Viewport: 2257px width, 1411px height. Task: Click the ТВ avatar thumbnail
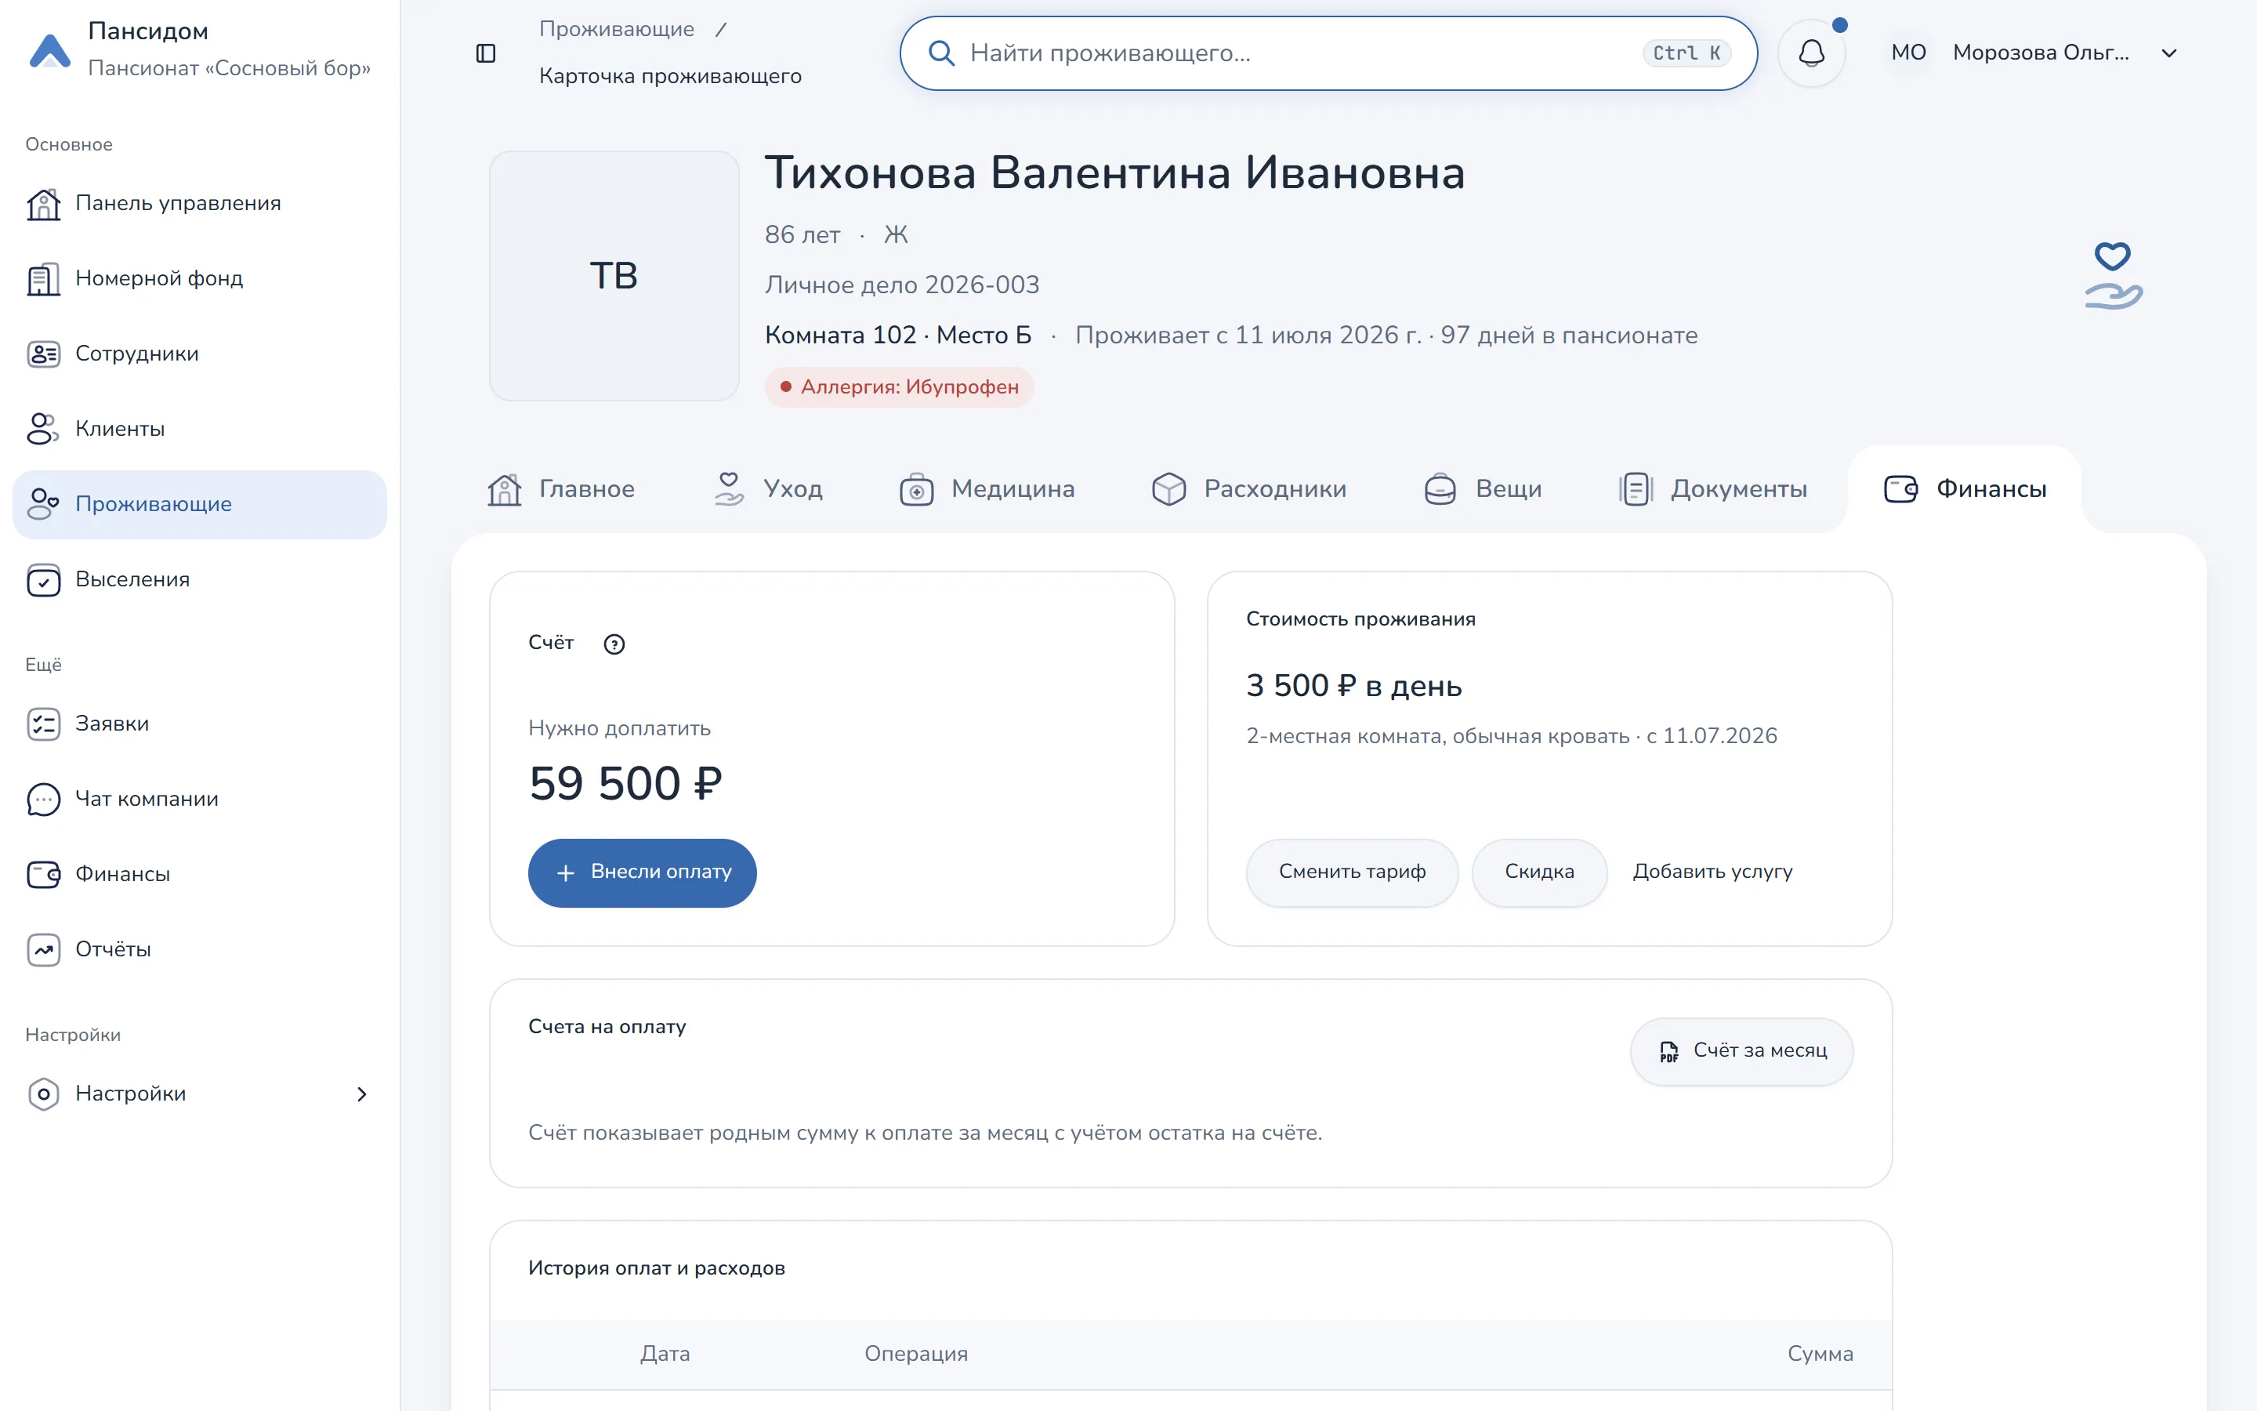click(614, 276)
